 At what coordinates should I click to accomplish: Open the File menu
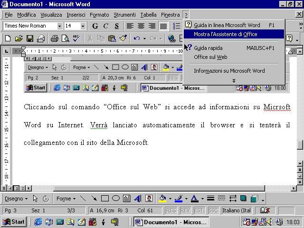(9, 15)
